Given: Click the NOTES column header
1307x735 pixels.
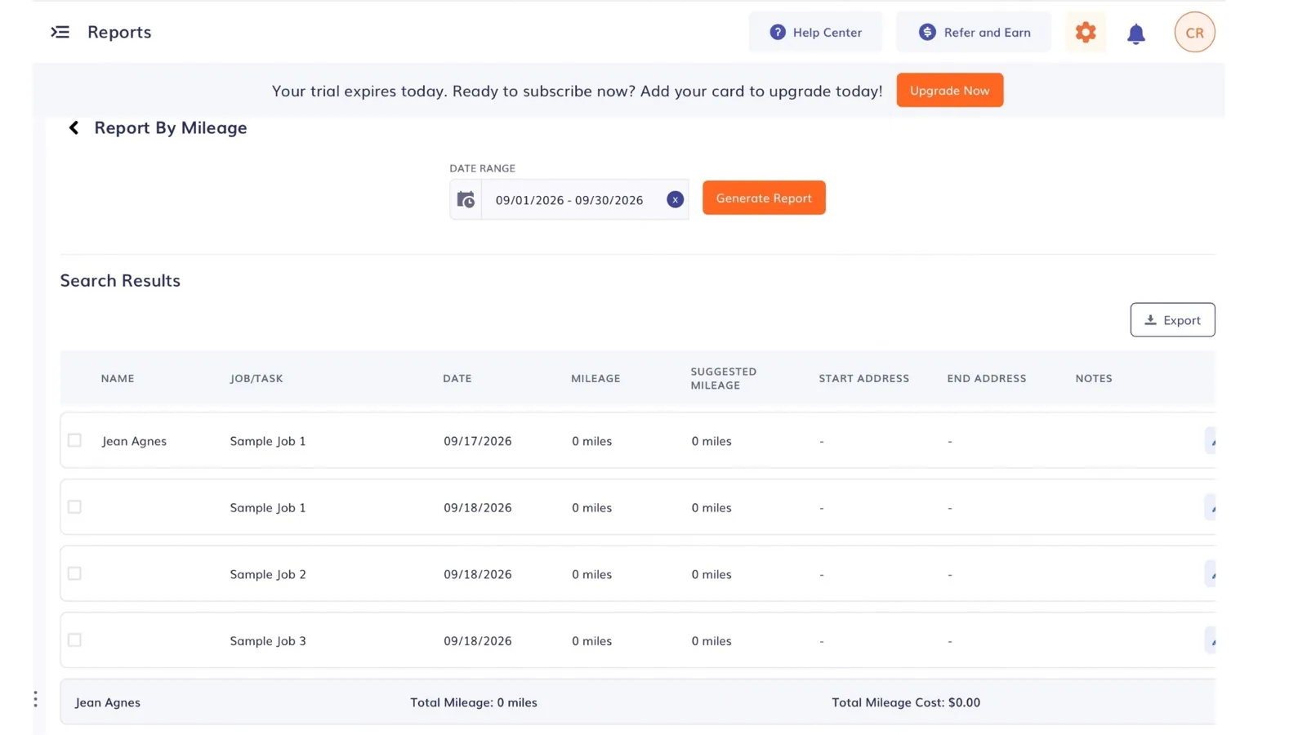Looking at the screenshot, I should tap(1094, 378).
